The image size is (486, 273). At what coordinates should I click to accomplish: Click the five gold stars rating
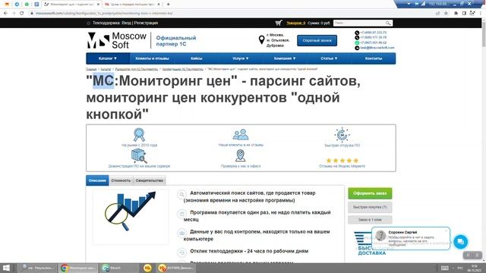342,160
